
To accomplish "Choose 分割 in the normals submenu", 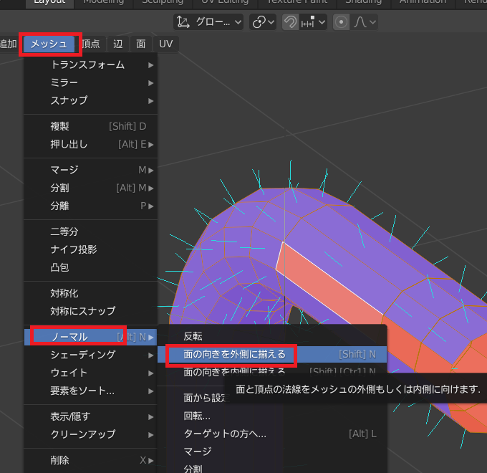I will pyautogui.click(x=272, y=468).
